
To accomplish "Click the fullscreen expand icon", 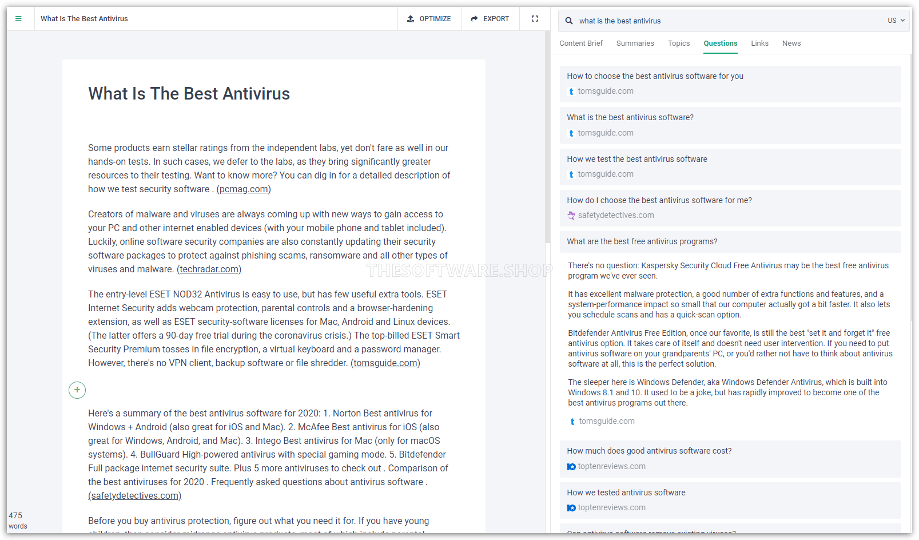I will click(535, 19).
